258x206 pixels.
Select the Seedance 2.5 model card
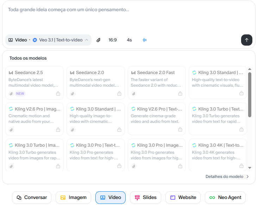point(34,83)
